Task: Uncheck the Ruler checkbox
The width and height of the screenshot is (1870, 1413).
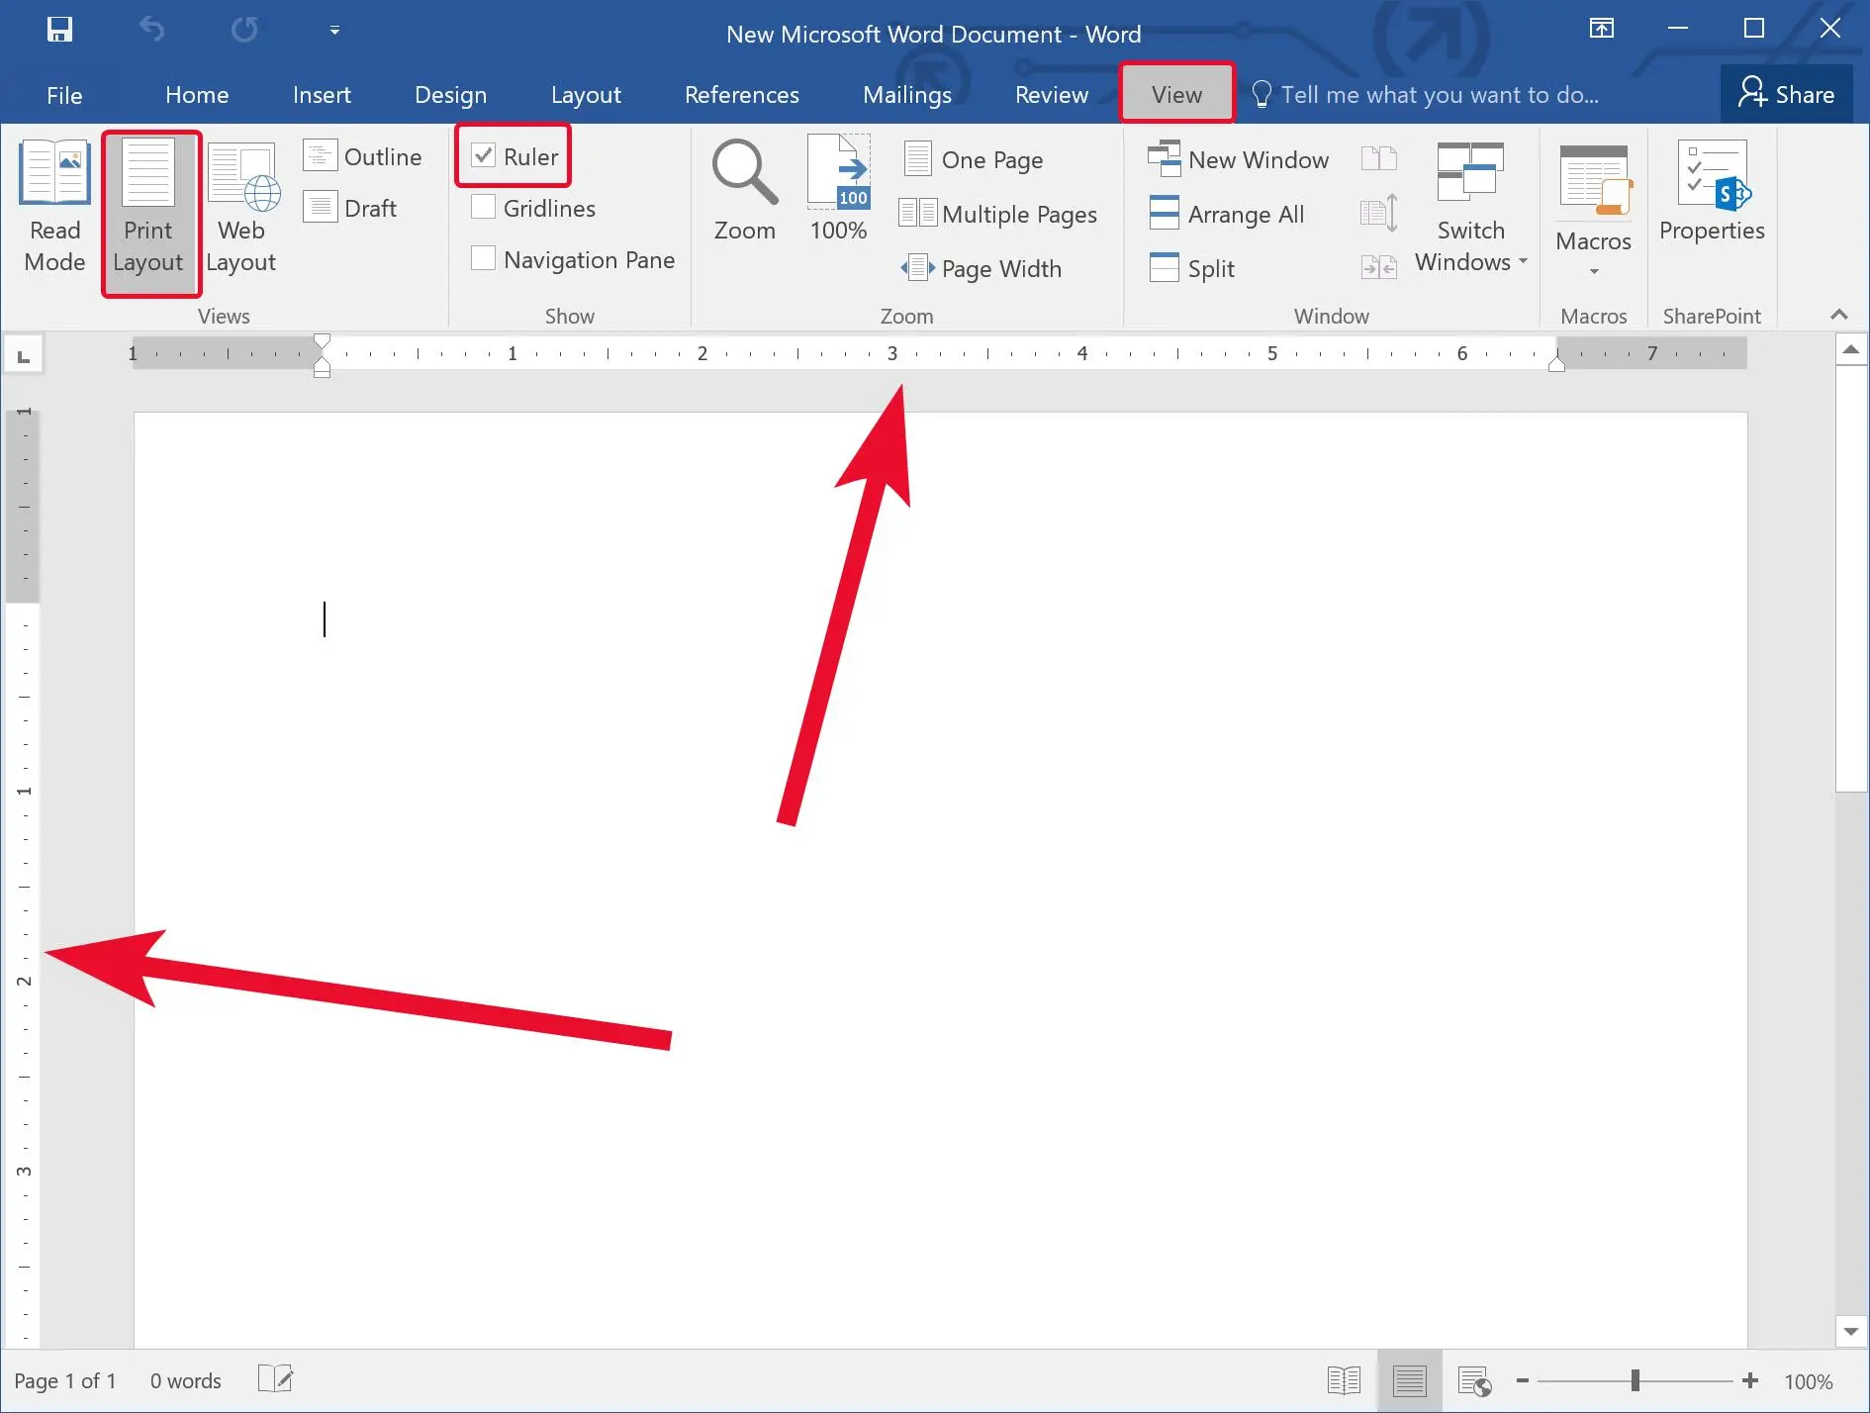Action: coord(483,155)
